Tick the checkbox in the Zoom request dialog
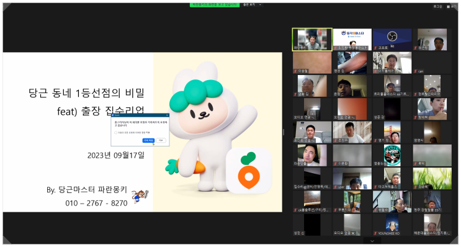 click(x=116, y=133)
